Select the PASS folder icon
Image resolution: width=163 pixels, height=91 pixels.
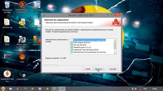(x=7, y=40)
